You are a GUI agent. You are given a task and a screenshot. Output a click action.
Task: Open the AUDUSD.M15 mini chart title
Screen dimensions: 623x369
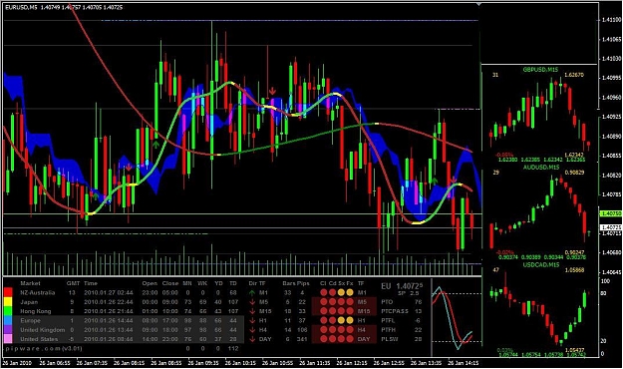540,168
